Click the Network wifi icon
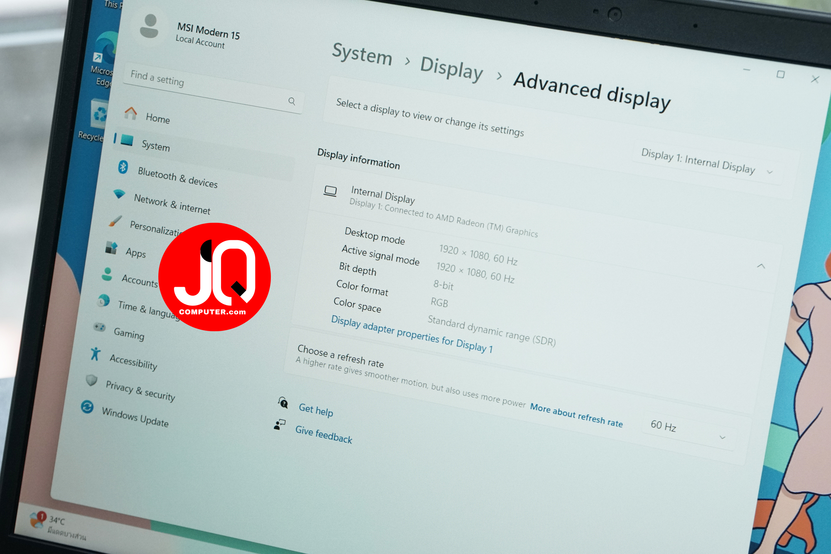This screenshot has height=554, width=831. tap(119, 194)
